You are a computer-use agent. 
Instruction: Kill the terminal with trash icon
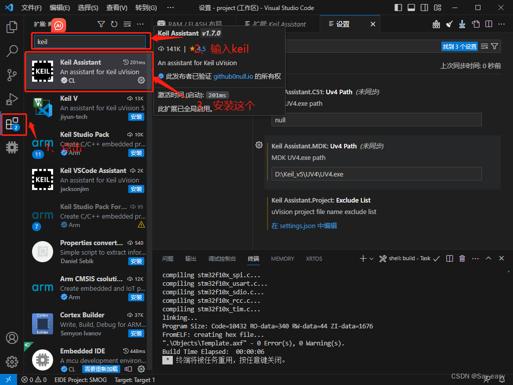click(462, 259)
